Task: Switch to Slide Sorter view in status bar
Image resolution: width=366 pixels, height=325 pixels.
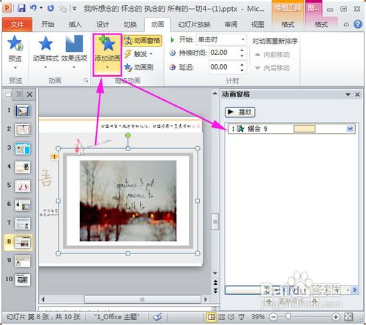Action: pos(221,317)
